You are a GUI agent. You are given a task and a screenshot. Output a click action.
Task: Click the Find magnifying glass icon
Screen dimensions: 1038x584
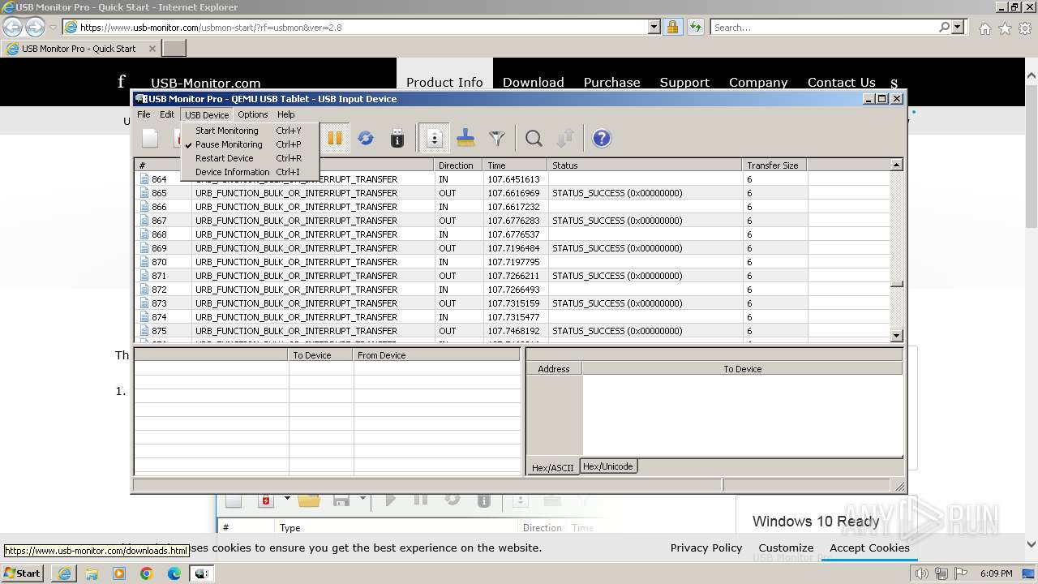(534, 139)
